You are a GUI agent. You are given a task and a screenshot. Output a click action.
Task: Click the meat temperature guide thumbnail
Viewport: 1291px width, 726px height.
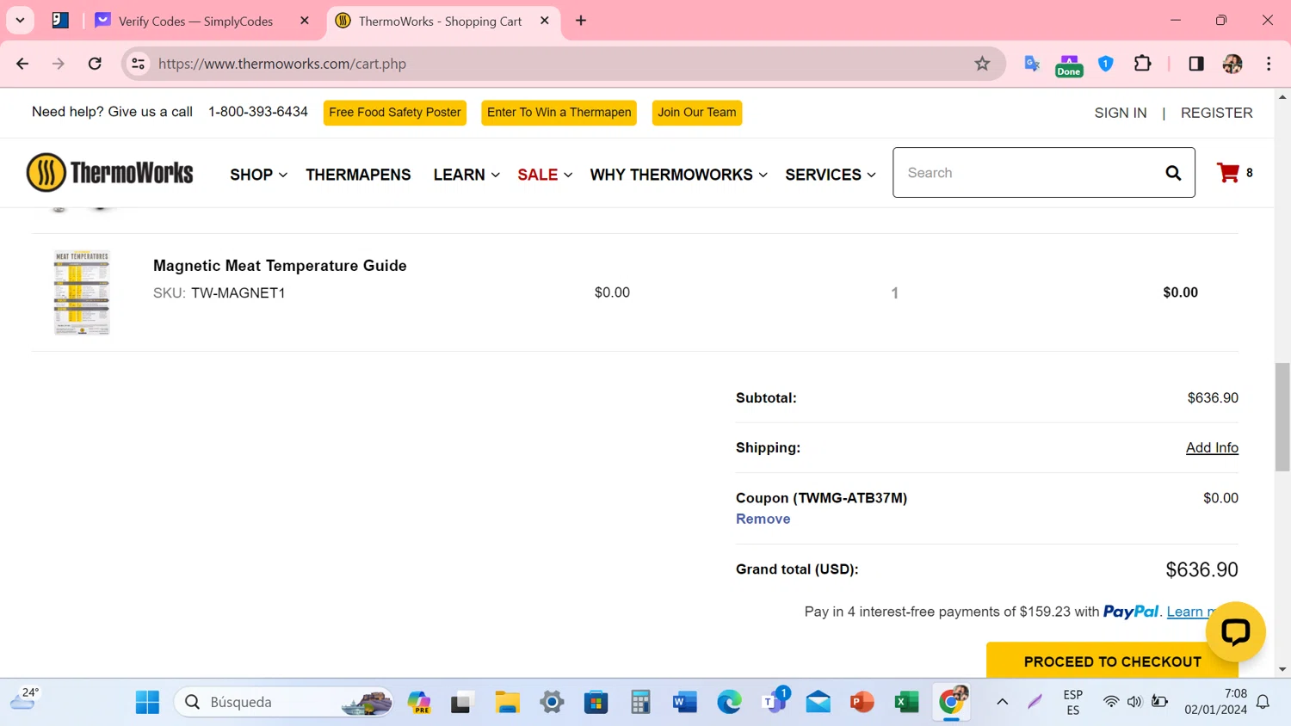82,292
